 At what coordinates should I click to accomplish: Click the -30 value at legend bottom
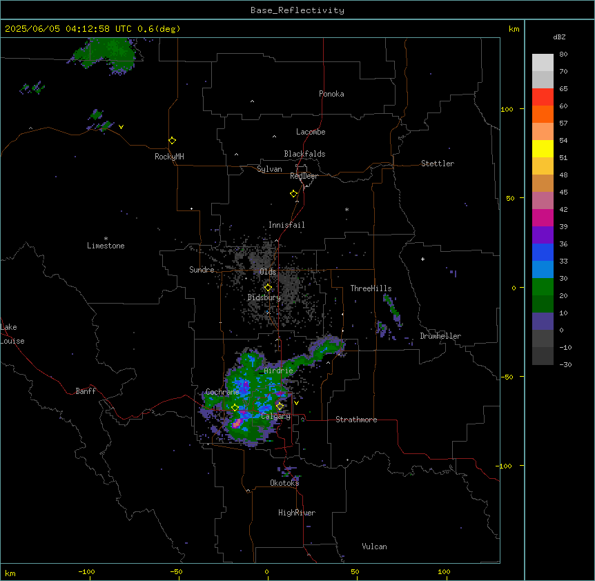click(x=565, y=364)
